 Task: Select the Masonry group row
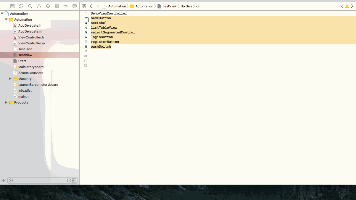(40, 79)
